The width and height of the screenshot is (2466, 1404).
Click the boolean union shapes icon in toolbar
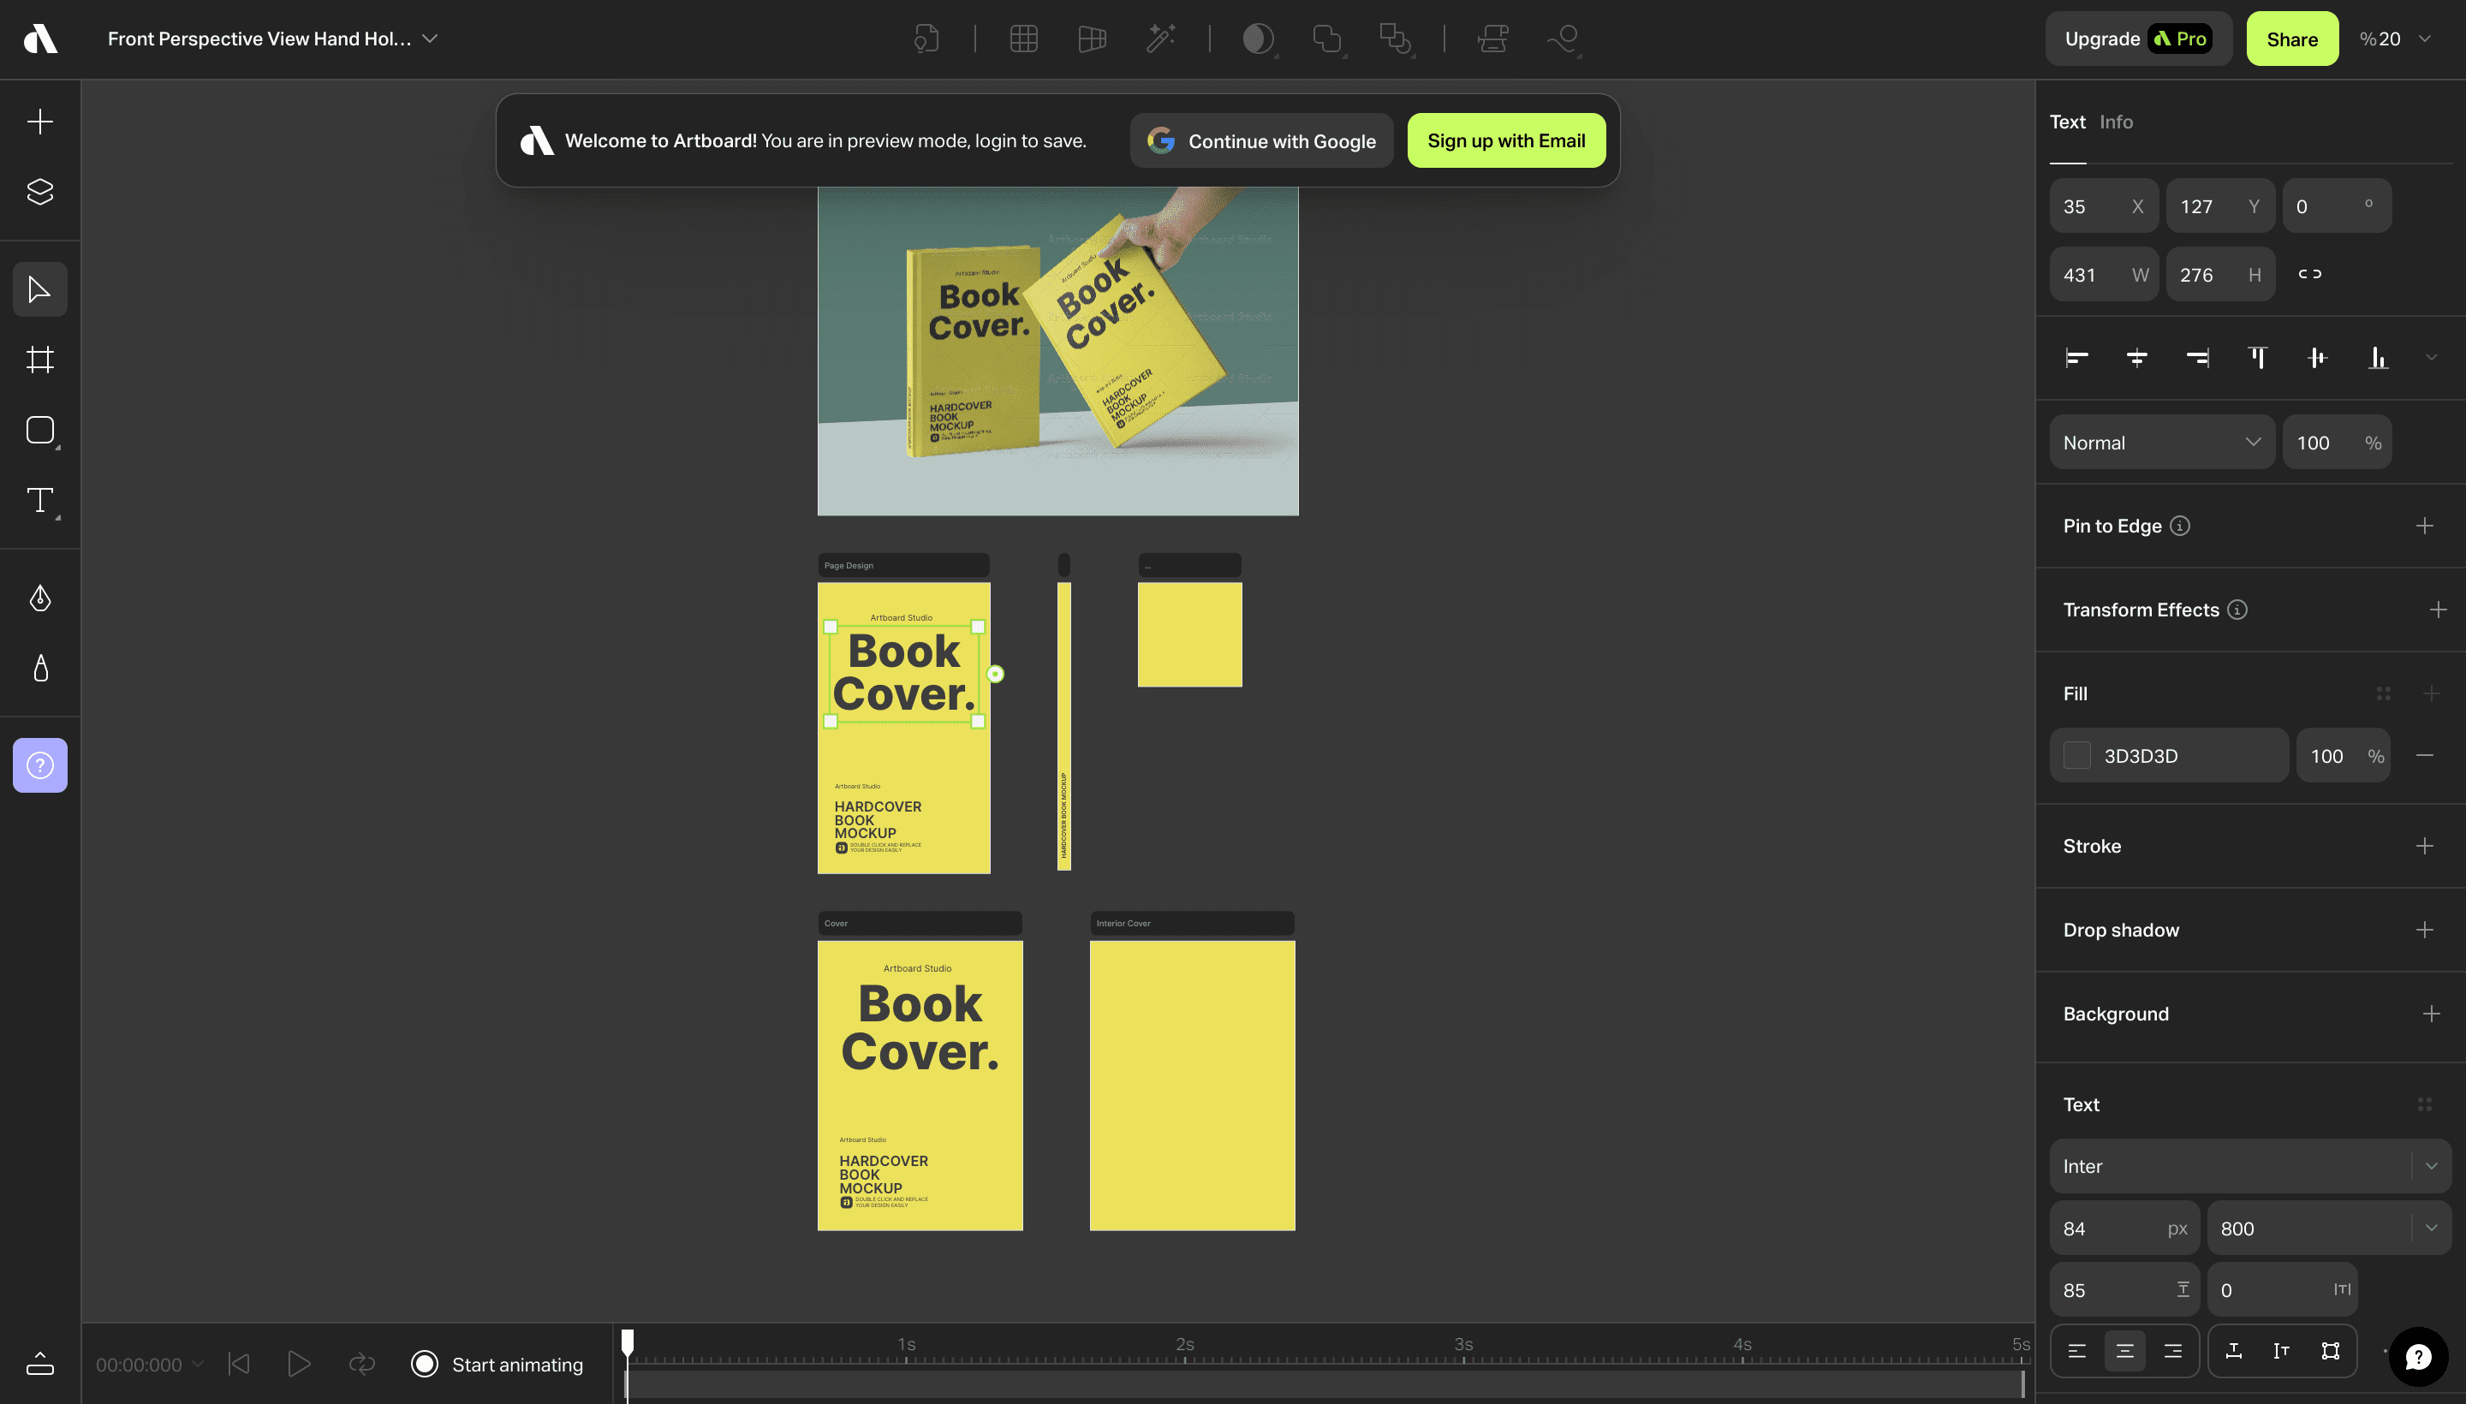[x=1328, y=39]
